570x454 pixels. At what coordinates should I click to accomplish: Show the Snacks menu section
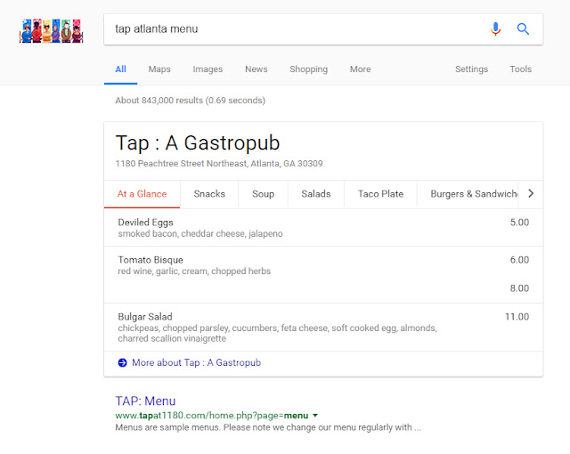click(209, 194)
